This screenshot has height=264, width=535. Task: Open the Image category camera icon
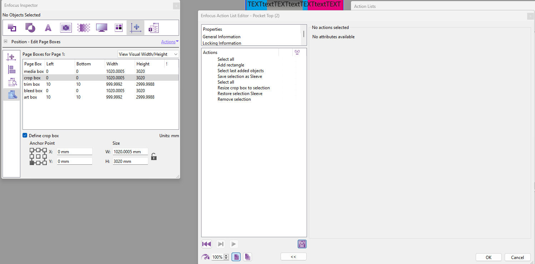pos(66,28)
